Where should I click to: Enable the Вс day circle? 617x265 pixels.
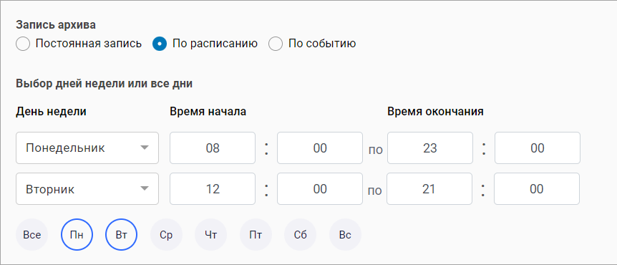point(345,235)
